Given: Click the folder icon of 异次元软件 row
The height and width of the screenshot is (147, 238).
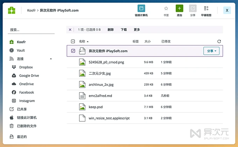Looking at the screenshot, I should [x=82, y=51].
